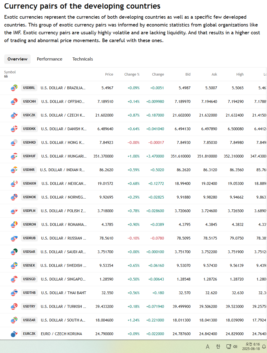Screen dimensions: 267x353
Task: Open the taskbar network display icon
Action: coord(229,347)
